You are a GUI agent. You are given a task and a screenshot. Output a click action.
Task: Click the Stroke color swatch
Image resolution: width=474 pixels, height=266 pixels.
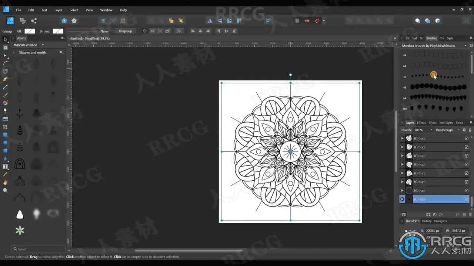58,31
